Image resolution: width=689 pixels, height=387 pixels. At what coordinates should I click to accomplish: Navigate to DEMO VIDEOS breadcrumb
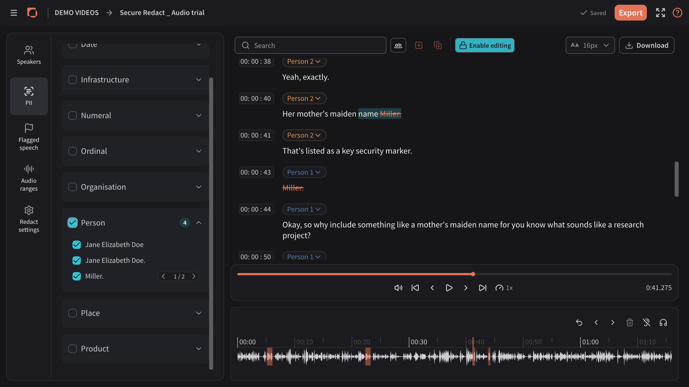pyautogui.click(x=77, y=13)
